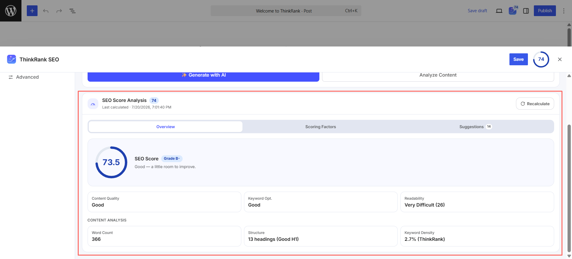Click the Word Count 366 card
The image size is (572, 259).
[164, 236]
